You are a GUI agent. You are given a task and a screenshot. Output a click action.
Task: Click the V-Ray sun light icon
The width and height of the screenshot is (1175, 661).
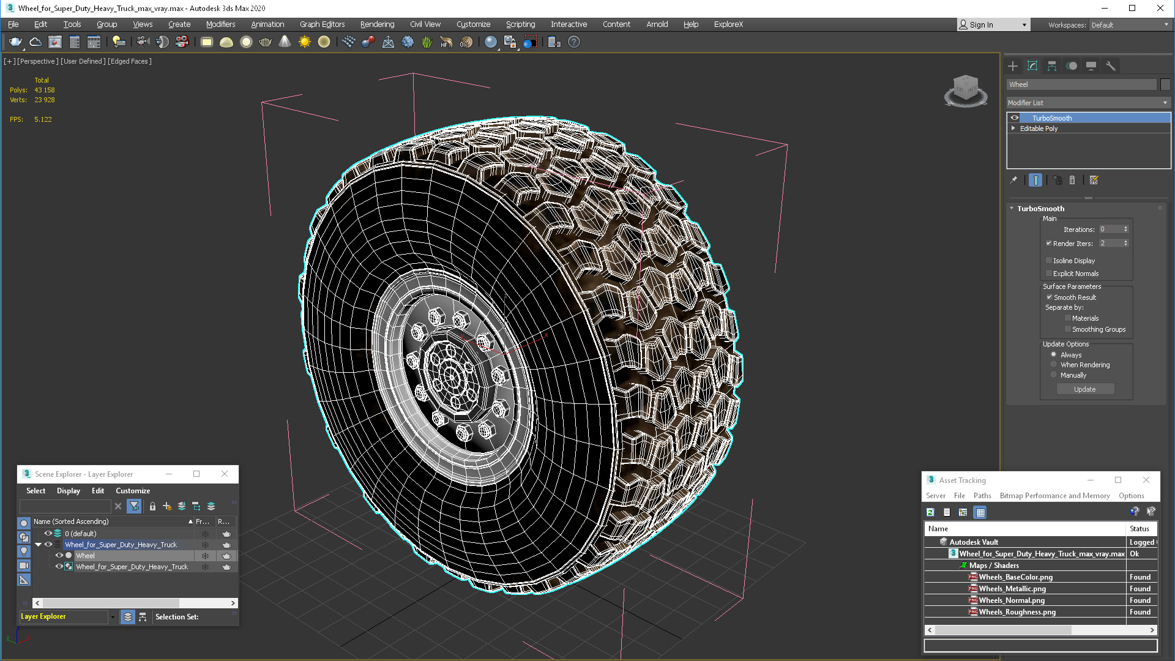(304, 42)
